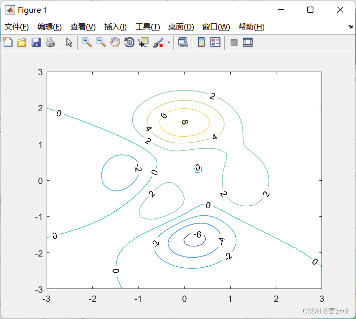356x319 pixels.
Task: Toggle the Insert Colorbar button
Action: click(x=201, y=43)
